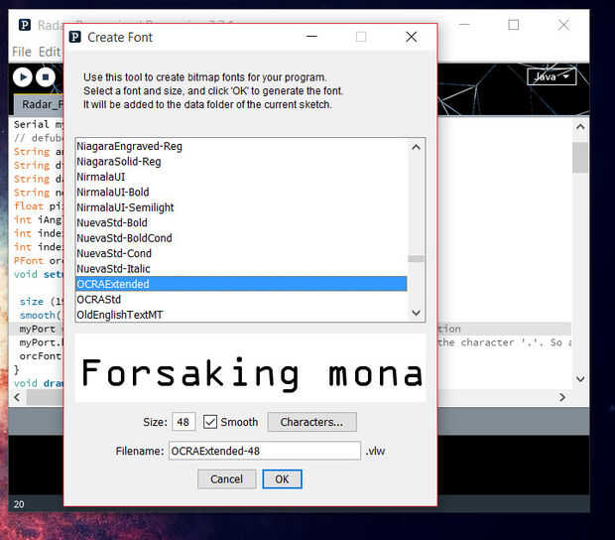Screen dimensions: 615x540
Task: Click the font list scrollbar thumb
Action: click(417, 259)
